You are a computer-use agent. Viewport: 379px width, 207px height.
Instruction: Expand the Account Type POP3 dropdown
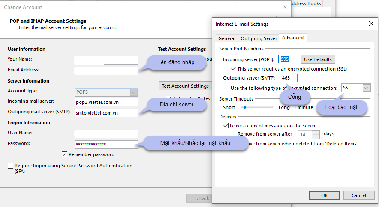(134, 92)
